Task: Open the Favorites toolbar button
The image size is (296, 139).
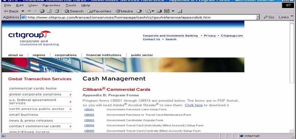Action: (100, 11)
